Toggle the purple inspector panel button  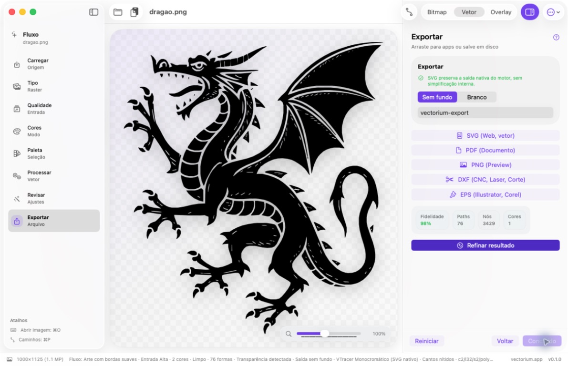529,12
